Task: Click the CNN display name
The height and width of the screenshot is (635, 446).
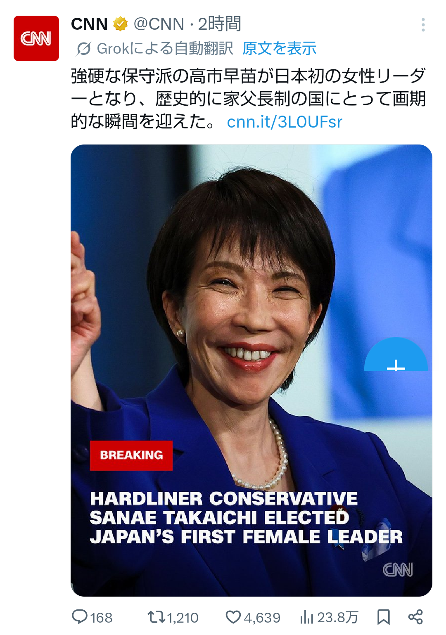Action: pos(89,24)
